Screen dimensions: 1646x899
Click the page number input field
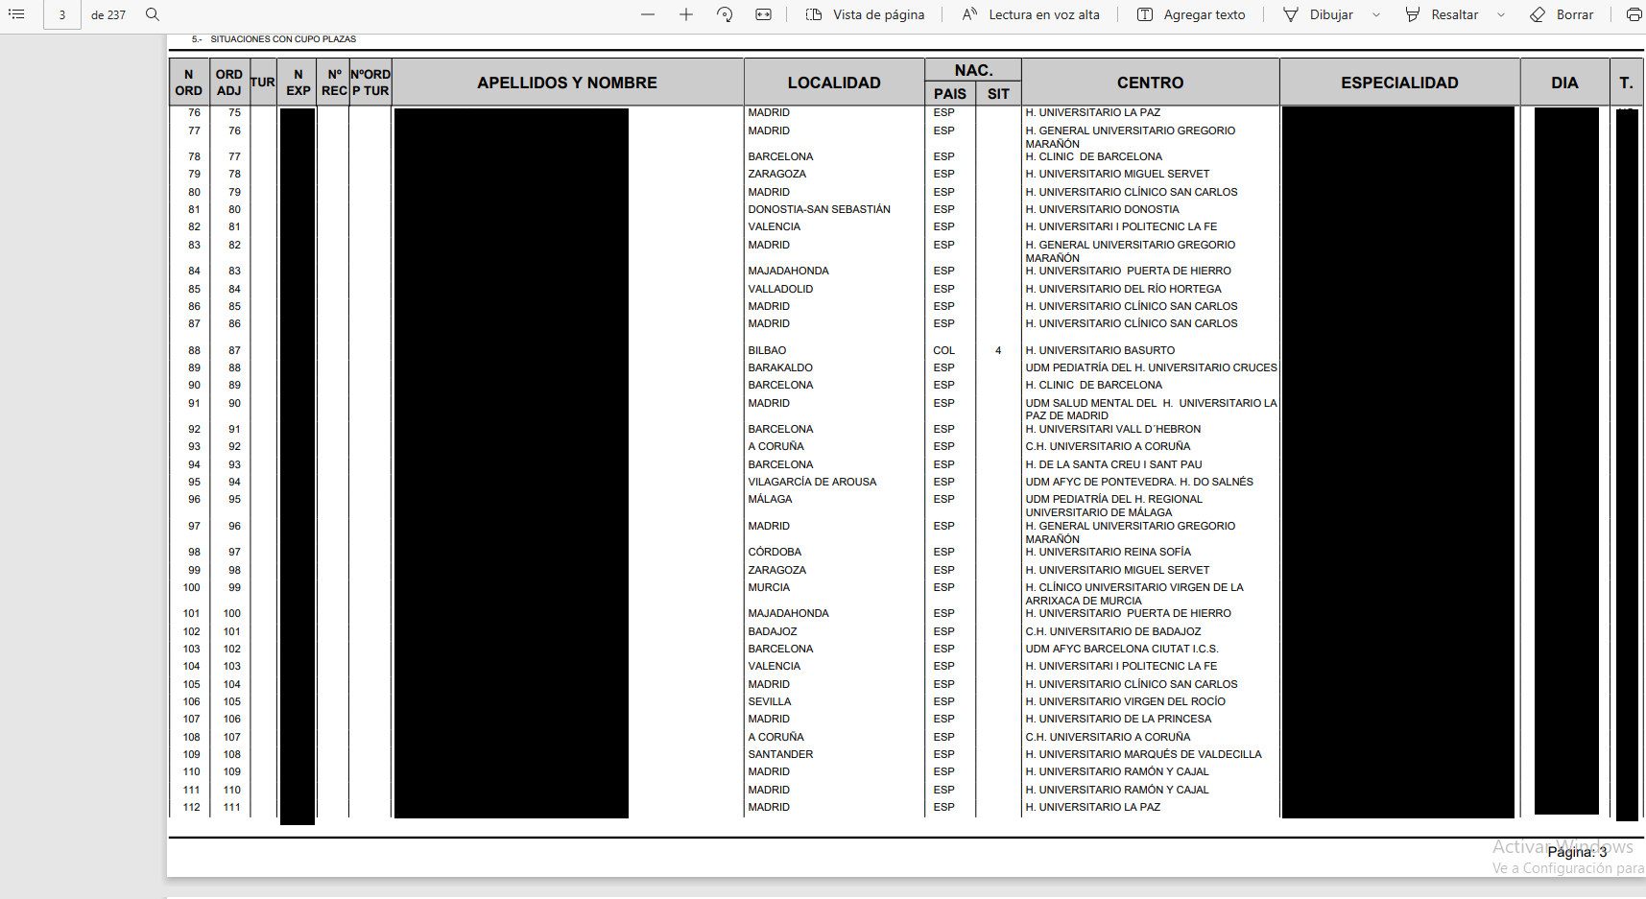tap(62, 14)
